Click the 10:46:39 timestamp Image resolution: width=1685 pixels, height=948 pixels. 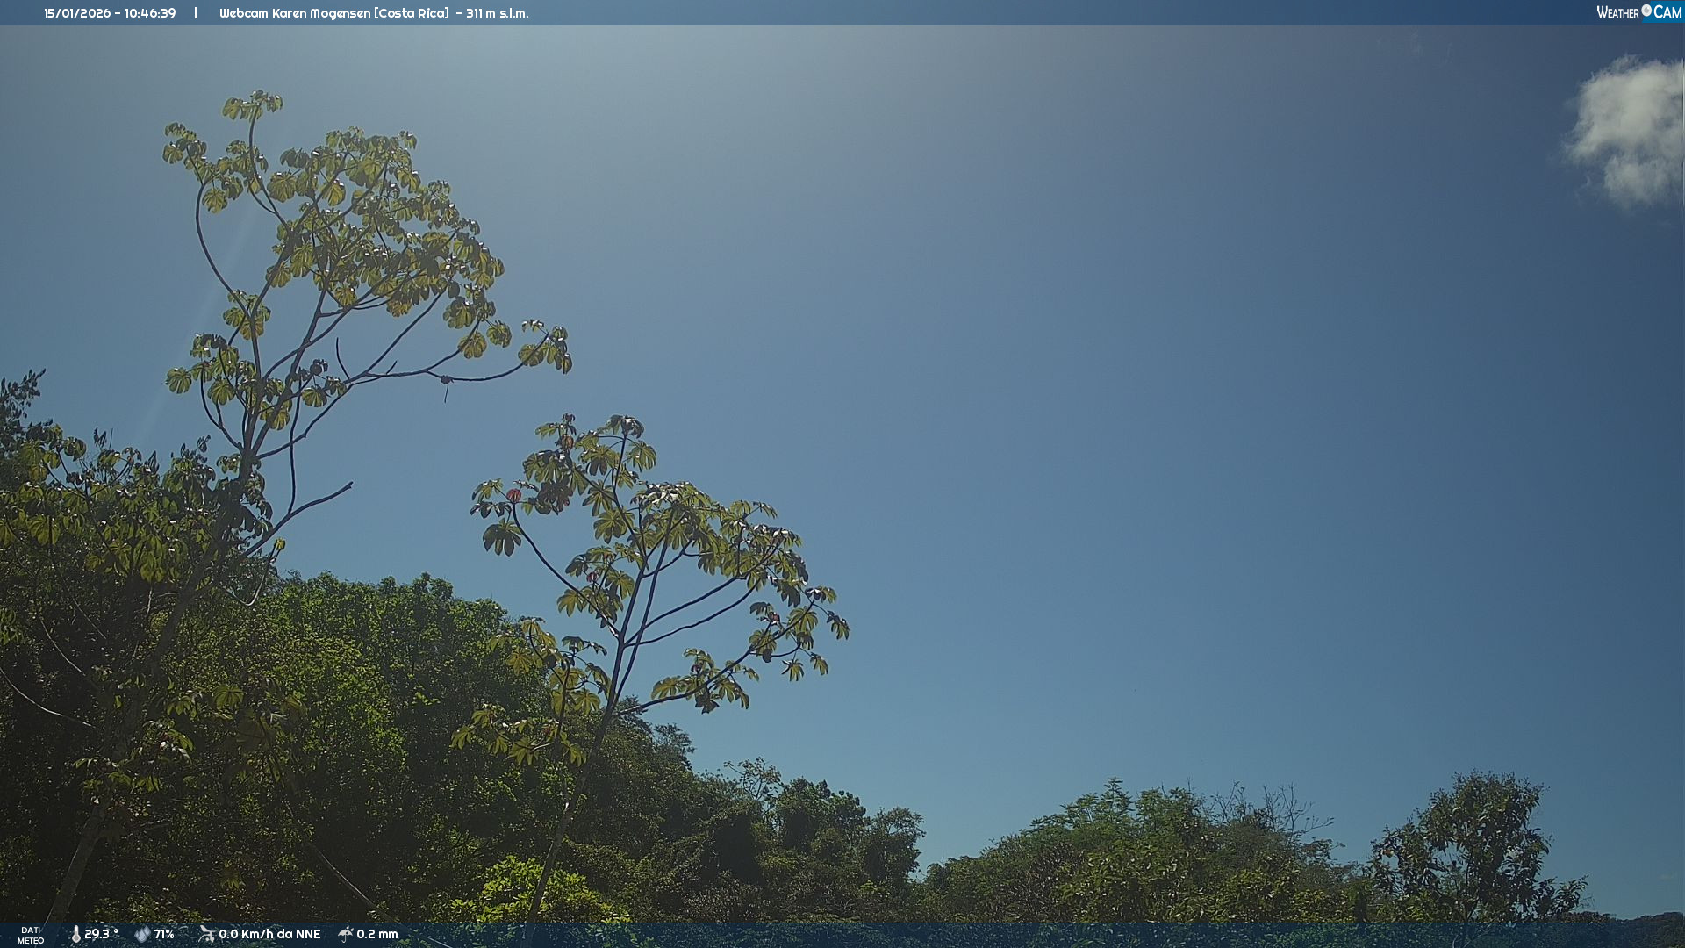click(x=150, y=13)
